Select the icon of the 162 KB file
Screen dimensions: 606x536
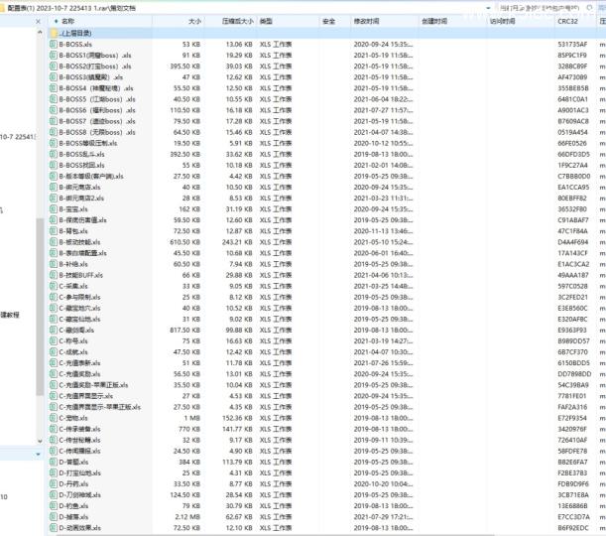pyautogui.click(x=54, y=208)
